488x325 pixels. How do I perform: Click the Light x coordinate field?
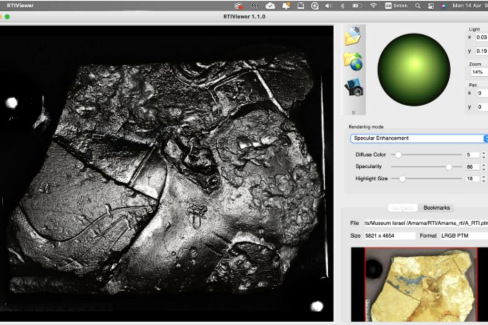coord(481,37)
